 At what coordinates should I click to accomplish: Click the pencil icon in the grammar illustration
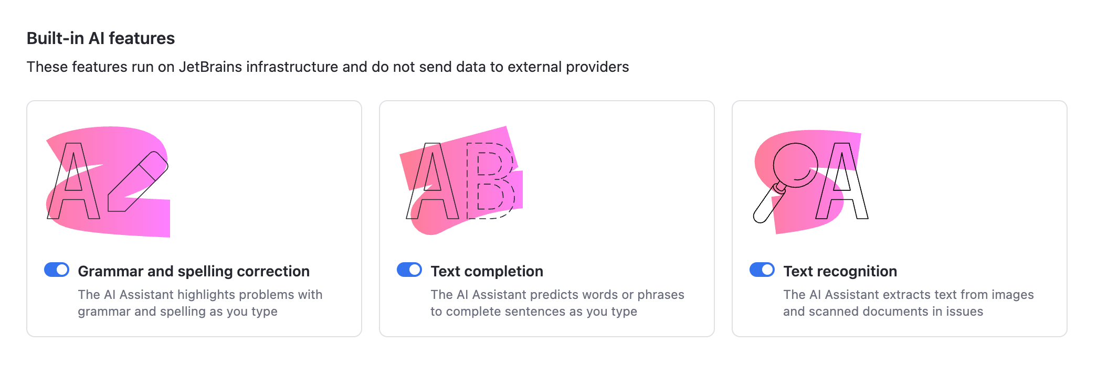(x=139, y=181)
